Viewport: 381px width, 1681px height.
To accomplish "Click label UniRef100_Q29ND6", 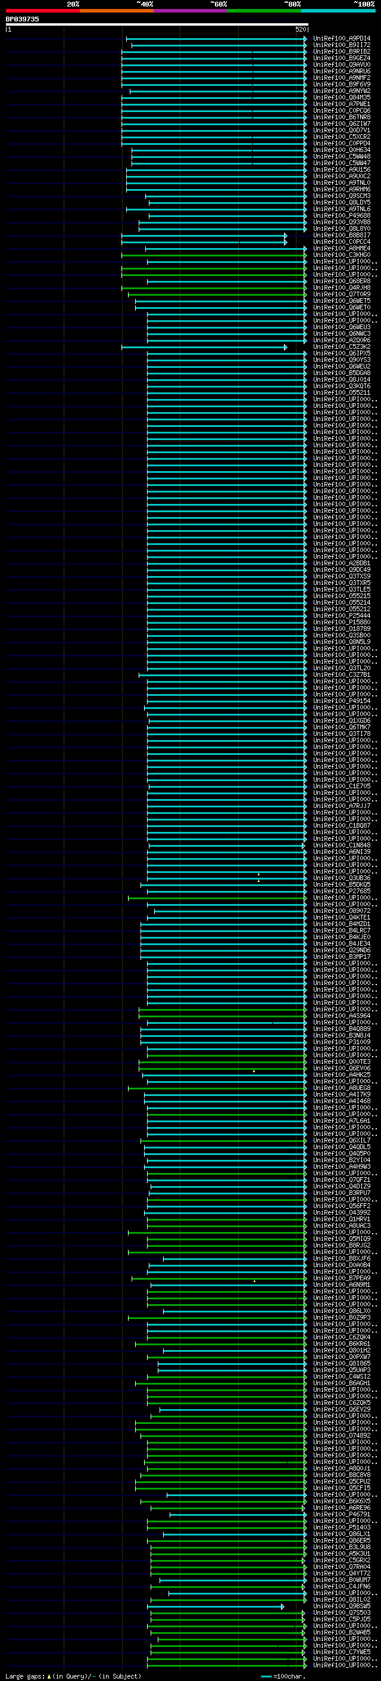I will pos(341,950).
